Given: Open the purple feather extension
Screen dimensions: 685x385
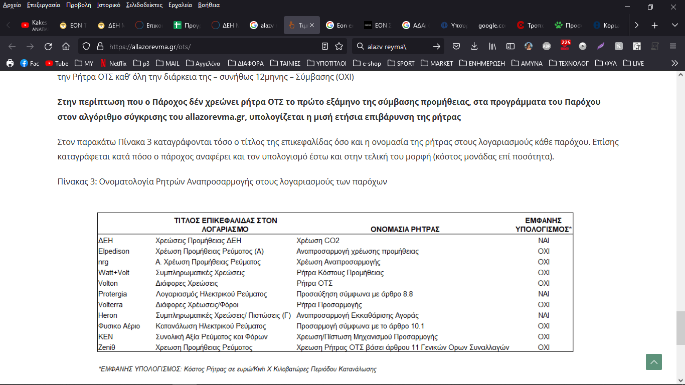Looking at the screenshot, I should [601, 46].
